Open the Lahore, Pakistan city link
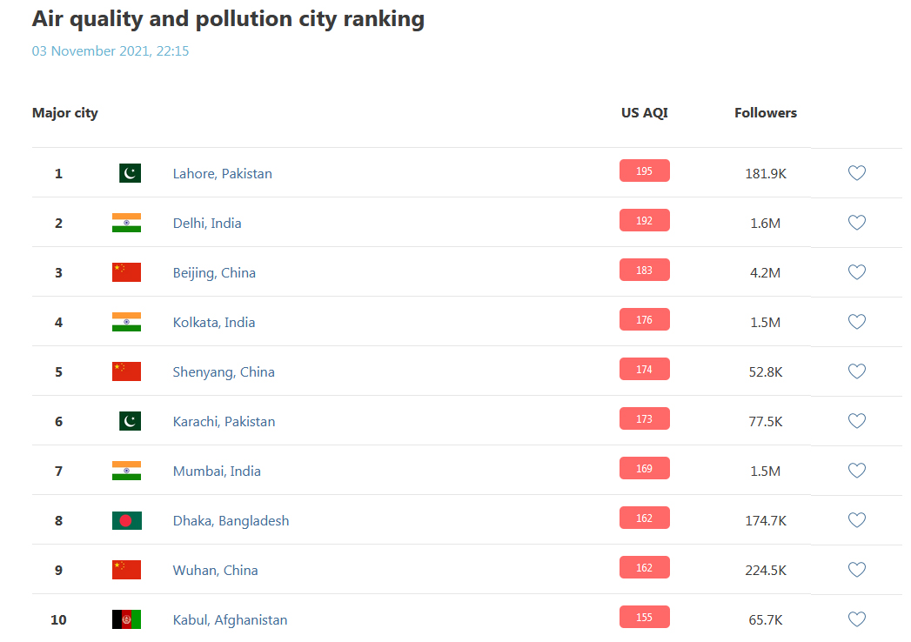Screen dimensions: 911x642 222,174
